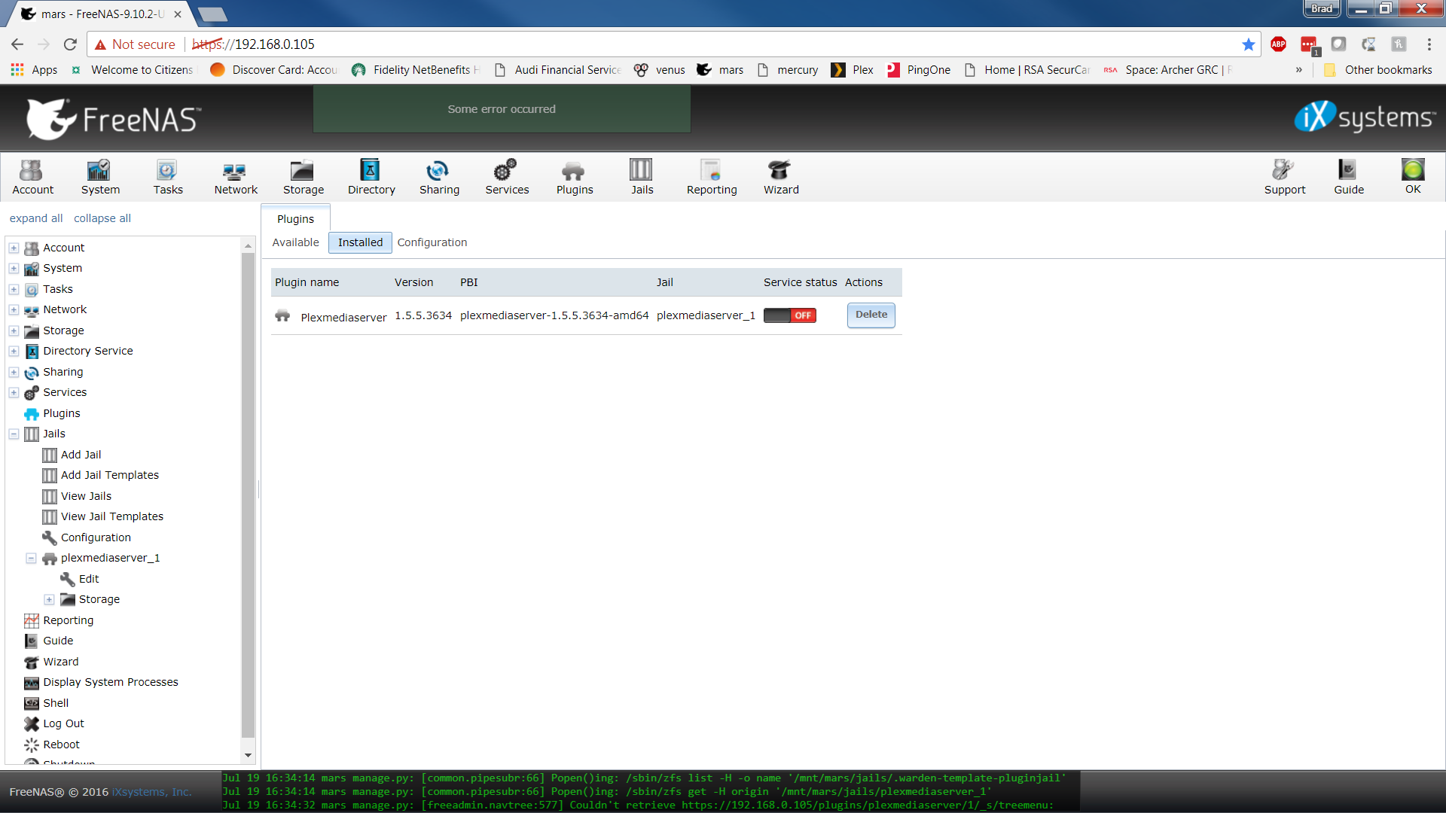Click Display System Processes tree icon

pyautogui.click(x=32, y=683)
